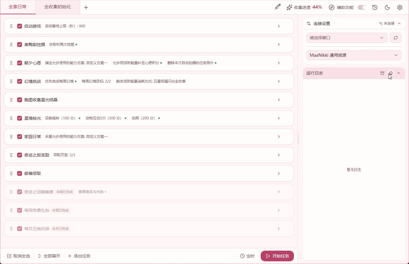Viewport: 409px width, 264px height.
Task: Grab the drag handle of 星海拾光
Action: 11,118
